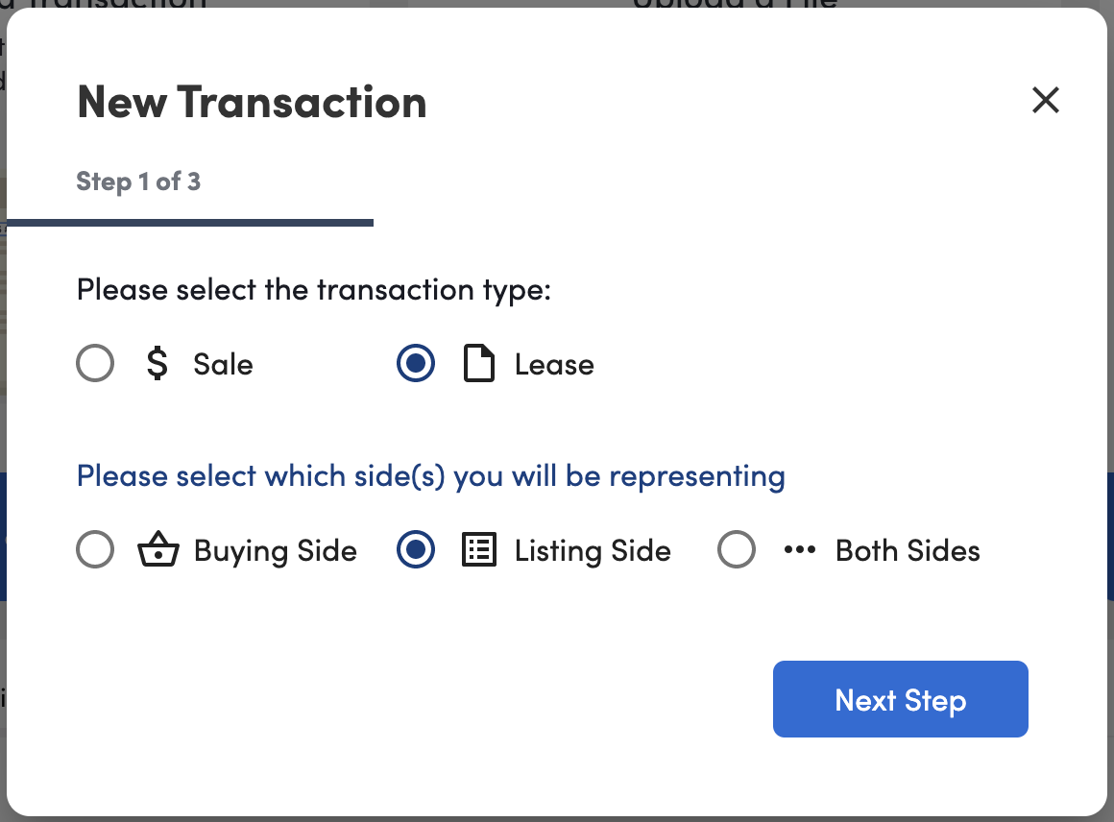Choose the Listing Side radio button
This screenshot has width=1114, height=822.
(x=416, y=549)
